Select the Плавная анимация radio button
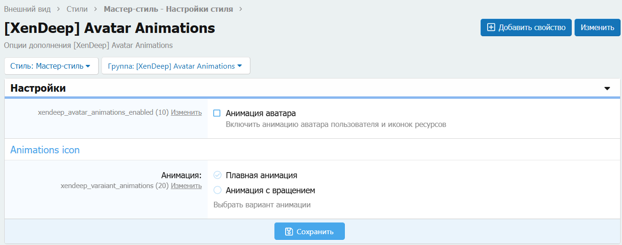 [x=217, y=175]
